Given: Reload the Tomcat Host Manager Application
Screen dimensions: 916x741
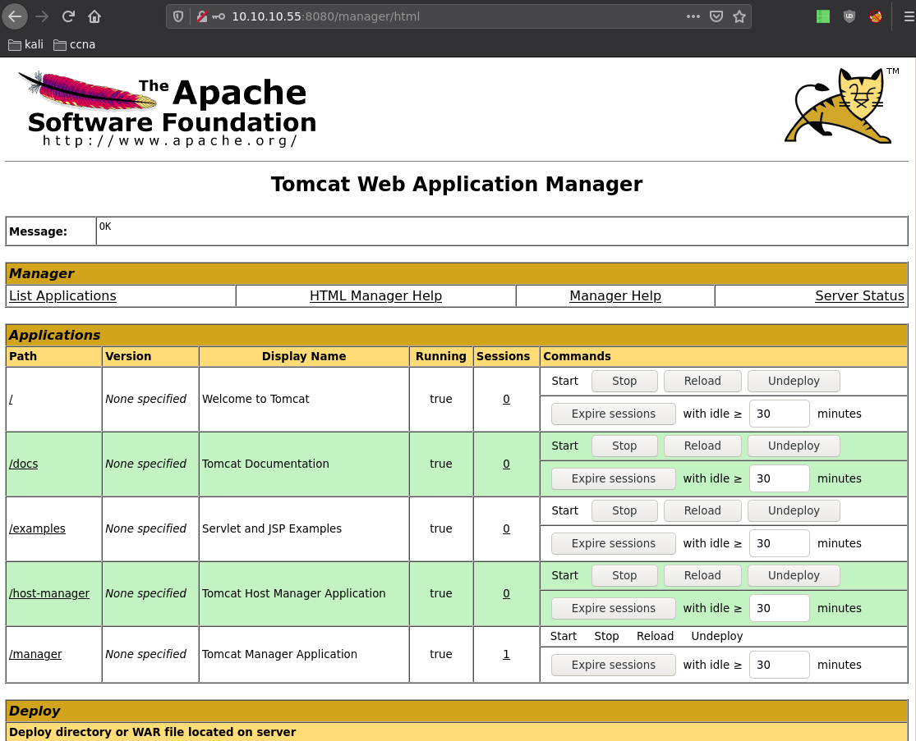Looking at the screenshot, I should [702, 575].
